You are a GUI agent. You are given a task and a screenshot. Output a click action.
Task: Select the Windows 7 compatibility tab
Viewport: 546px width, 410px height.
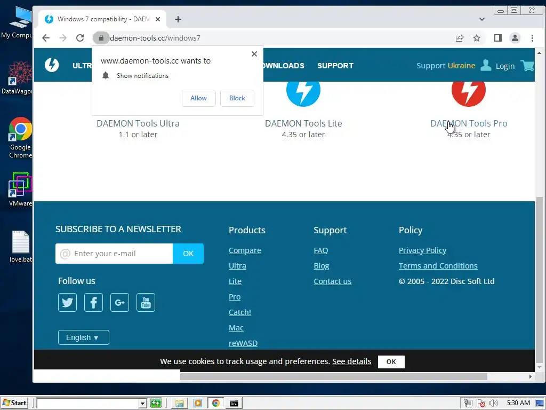103,19
